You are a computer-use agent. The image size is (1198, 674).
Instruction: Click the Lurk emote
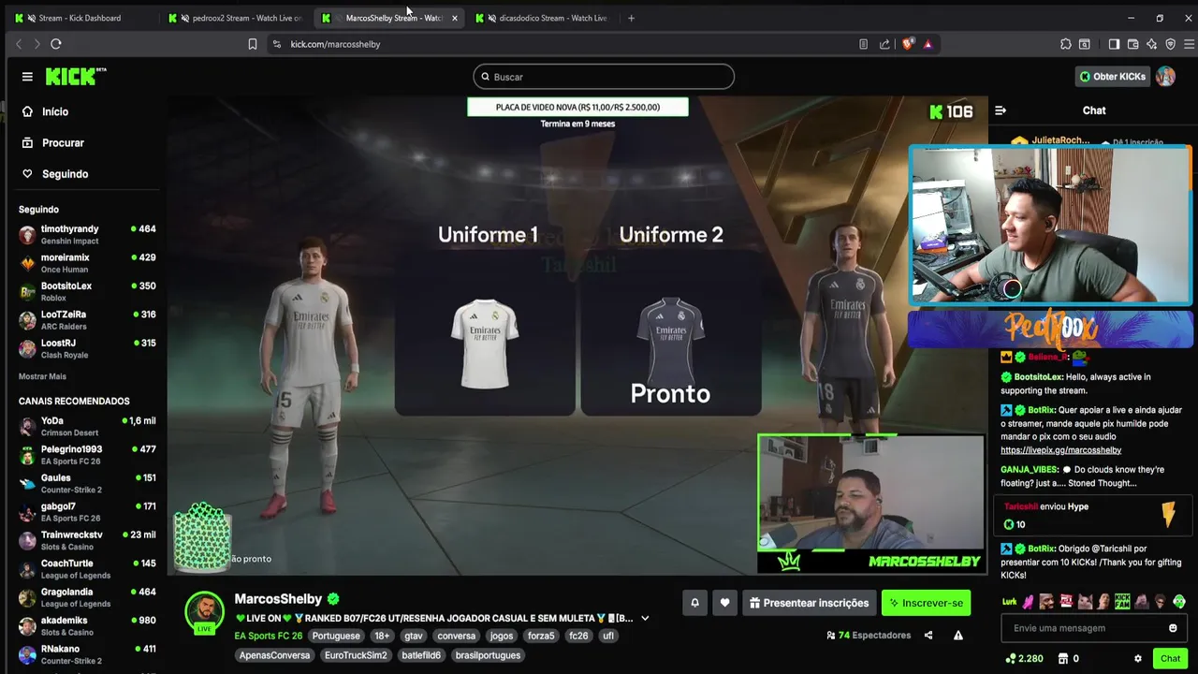coord(1009,602)
